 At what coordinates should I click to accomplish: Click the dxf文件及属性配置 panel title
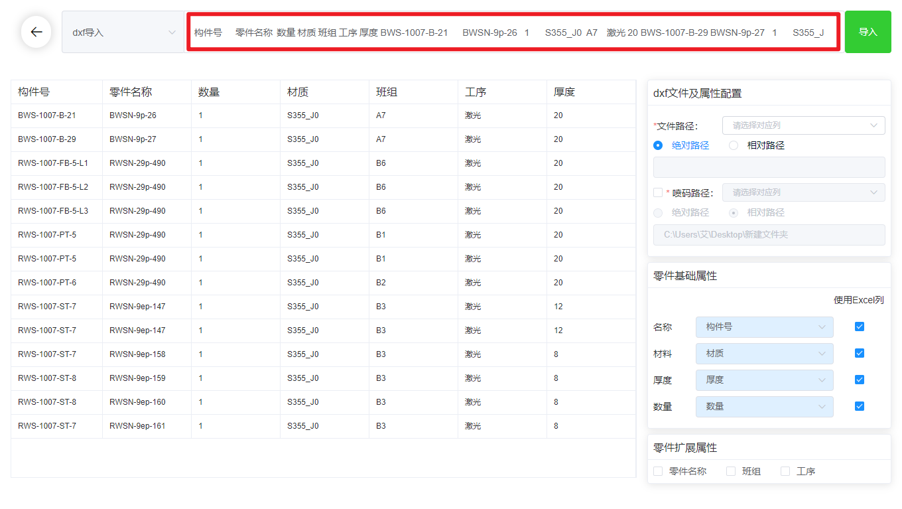(x=697, y=94)
